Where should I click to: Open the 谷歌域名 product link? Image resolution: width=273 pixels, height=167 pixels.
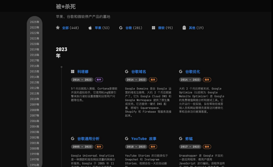tap(139, 72)
